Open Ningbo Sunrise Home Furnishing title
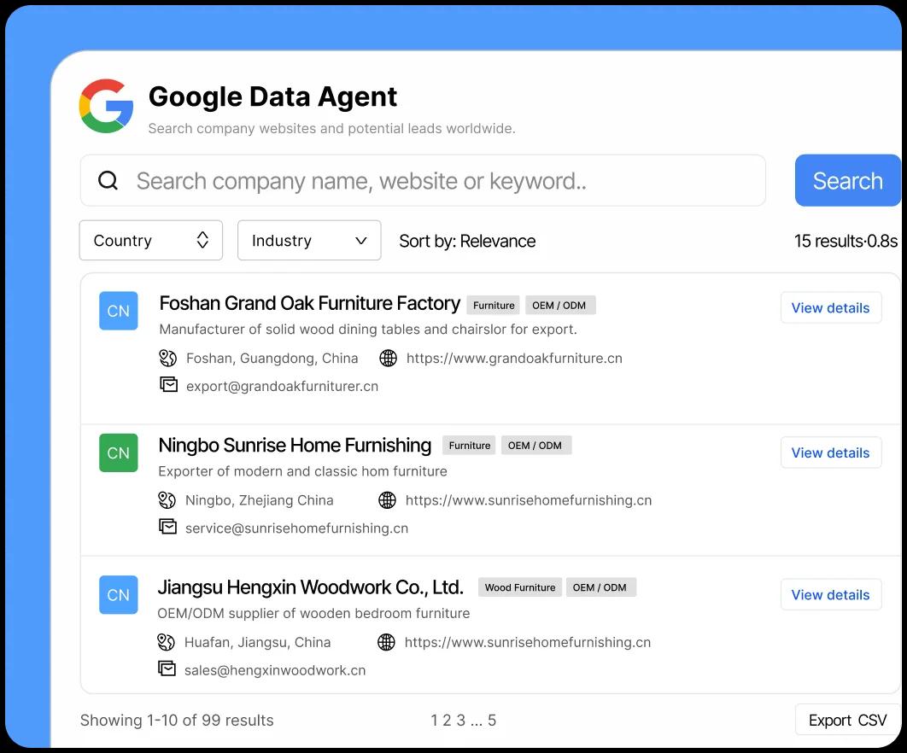The image size is (907, 753). point(295,446)
